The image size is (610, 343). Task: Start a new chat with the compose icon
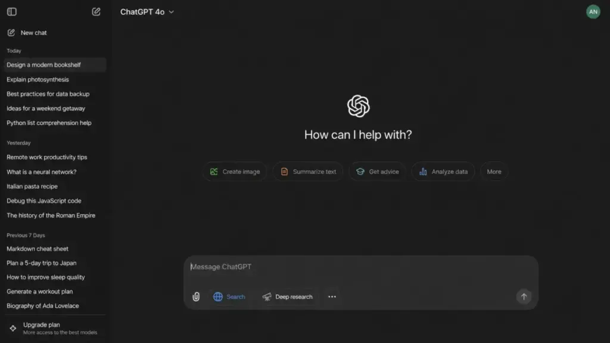pos(96,12)
